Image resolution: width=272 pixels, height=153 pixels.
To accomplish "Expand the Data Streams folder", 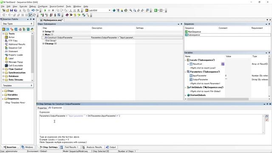I will pos(3,80).
